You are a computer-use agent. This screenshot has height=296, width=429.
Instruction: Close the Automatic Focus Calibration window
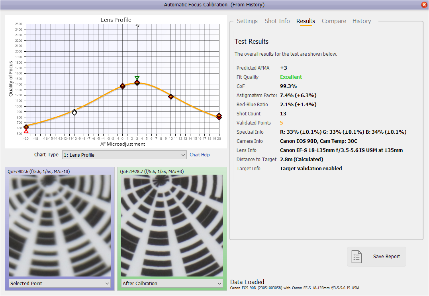pyautogui.click(x=424, y=5)
